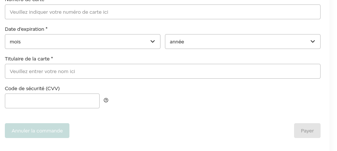This screenshot has width=337, height=151.
Task: Click the asterisk beside Date d'expiration
Action: click(47, 29)
